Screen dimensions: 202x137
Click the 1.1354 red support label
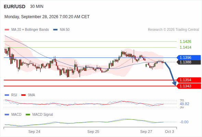(189, 80)
